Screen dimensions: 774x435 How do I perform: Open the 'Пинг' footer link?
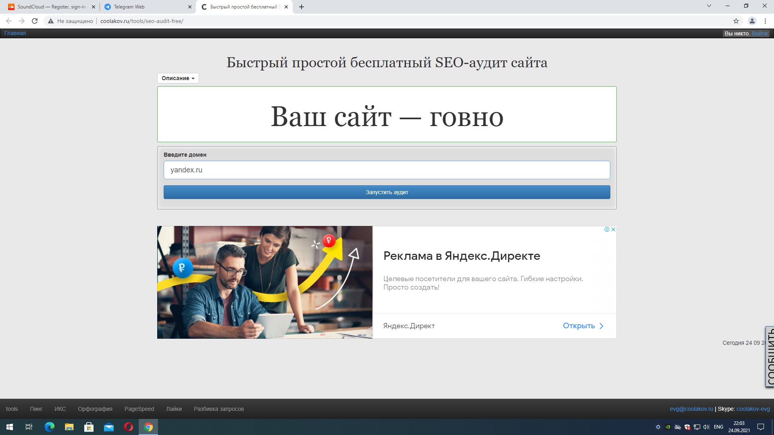pyautogui.click(x=36, y=409)
